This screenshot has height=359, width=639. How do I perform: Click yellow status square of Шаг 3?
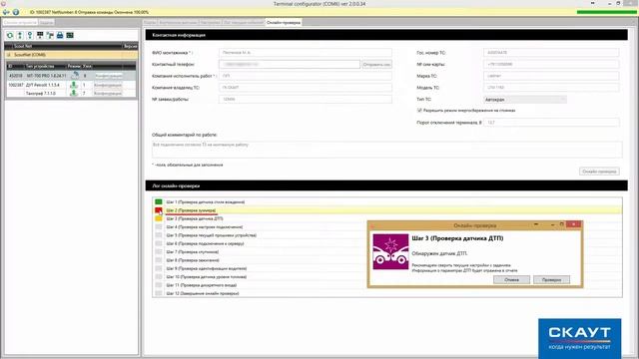pyautogui.click(x=159, y=218)
